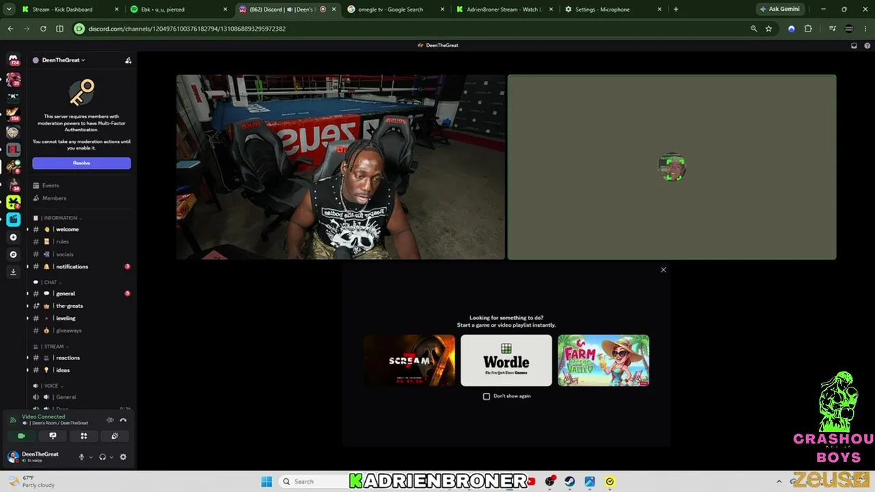Reload the Discord page
The image size is (875, 492).
tap(43, 29)
